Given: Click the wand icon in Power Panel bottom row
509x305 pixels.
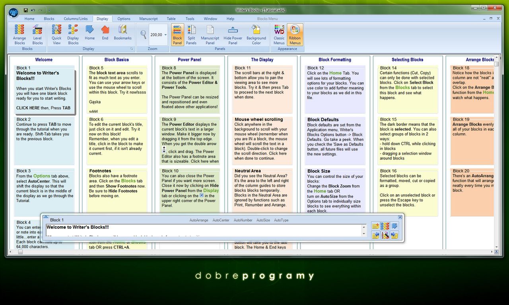Looking at the screenshot, I should [385, 235].
